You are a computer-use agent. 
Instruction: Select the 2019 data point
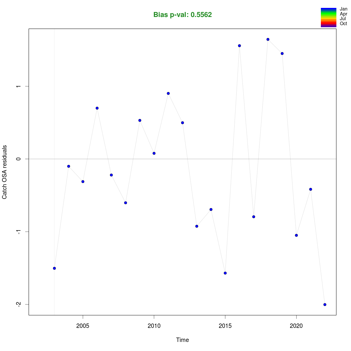[x=282, y=54]
